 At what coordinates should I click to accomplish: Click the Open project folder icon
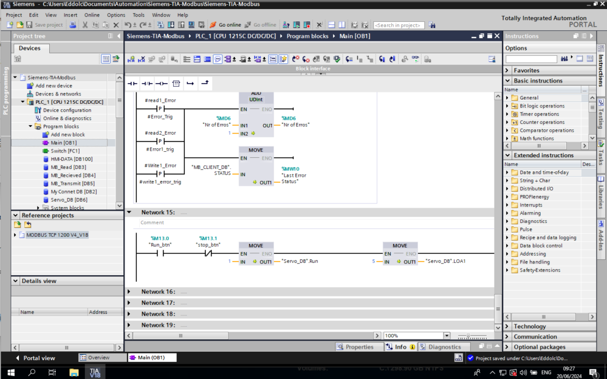tap(20, 25)
